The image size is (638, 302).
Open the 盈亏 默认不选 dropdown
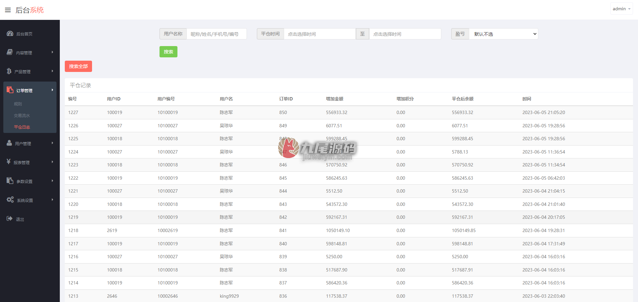coord(503,34)
